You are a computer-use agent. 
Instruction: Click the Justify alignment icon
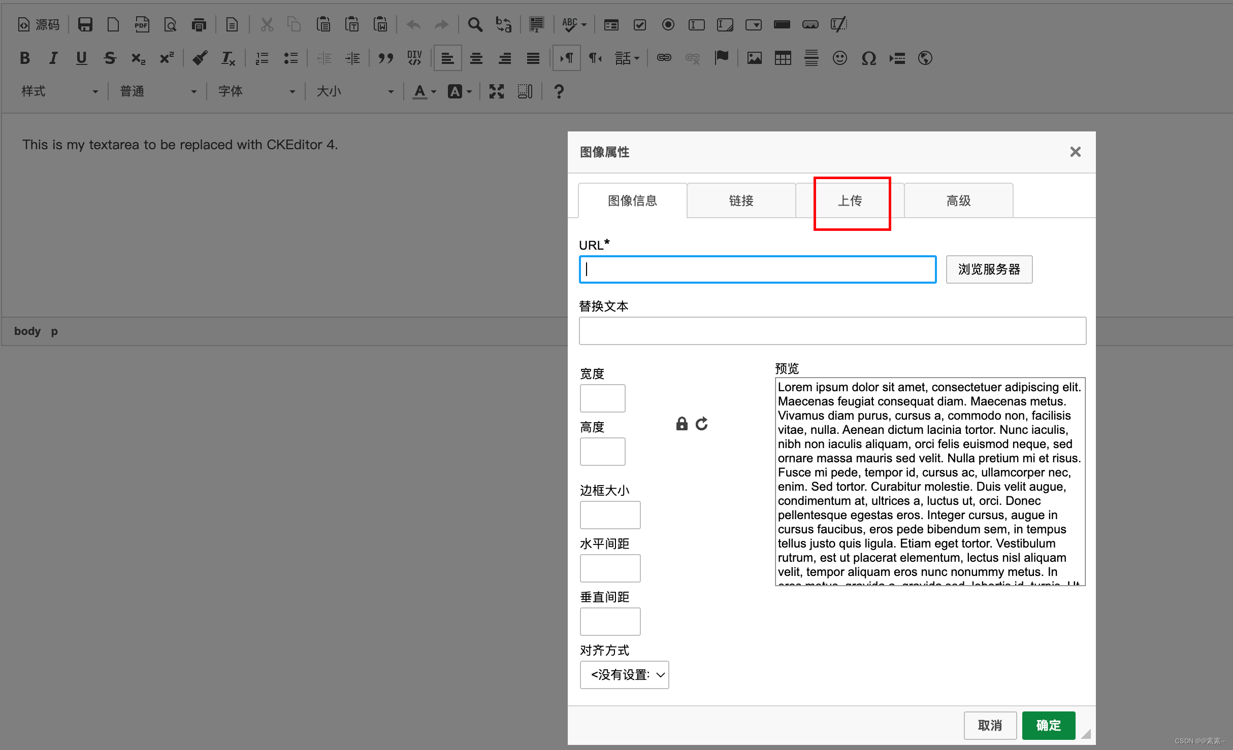point(533,58)
